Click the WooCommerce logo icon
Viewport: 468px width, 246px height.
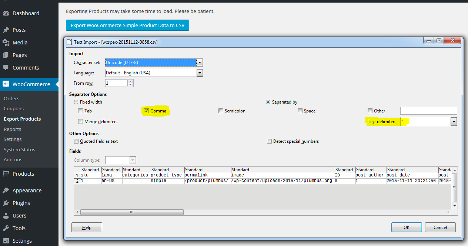(x=6, y=84)
